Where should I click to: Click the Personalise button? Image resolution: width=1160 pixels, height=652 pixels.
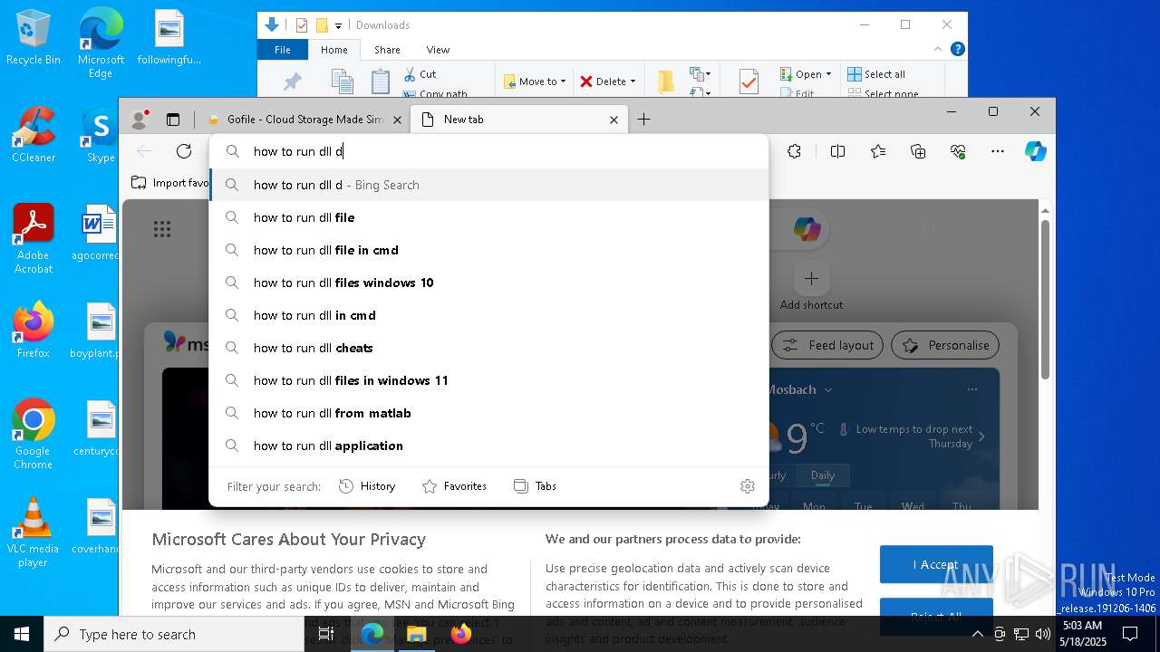946,345
